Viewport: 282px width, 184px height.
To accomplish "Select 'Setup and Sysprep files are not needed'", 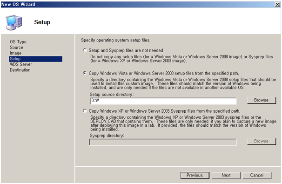I will tap(85, 50).
